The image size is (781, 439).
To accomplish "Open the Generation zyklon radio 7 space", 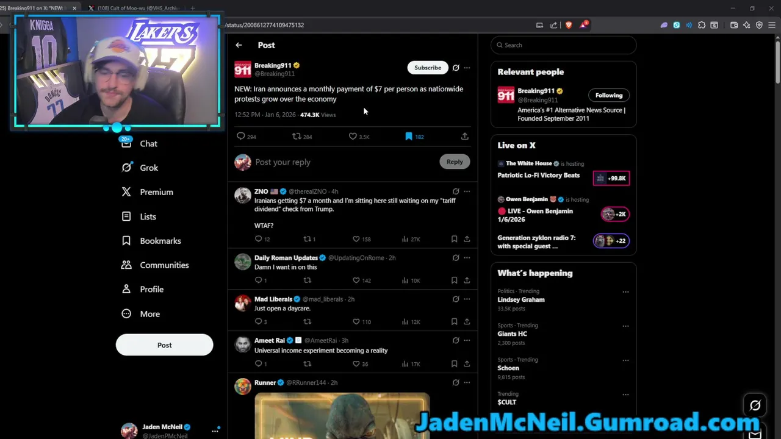I will pos(536,242).
